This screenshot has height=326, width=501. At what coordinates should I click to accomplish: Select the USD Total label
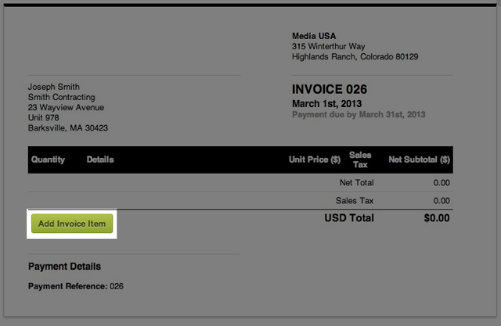tap(349, 218)
